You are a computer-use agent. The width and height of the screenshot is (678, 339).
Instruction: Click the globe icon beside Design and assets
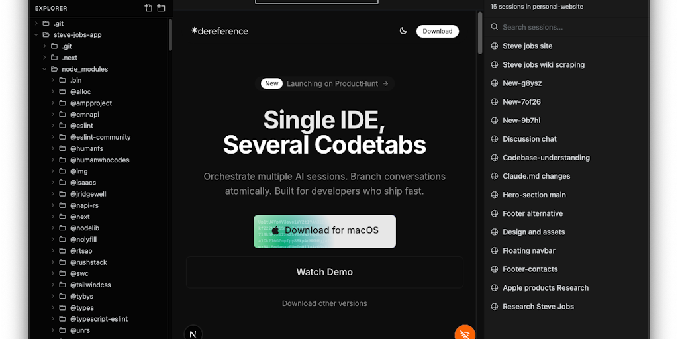495,232
